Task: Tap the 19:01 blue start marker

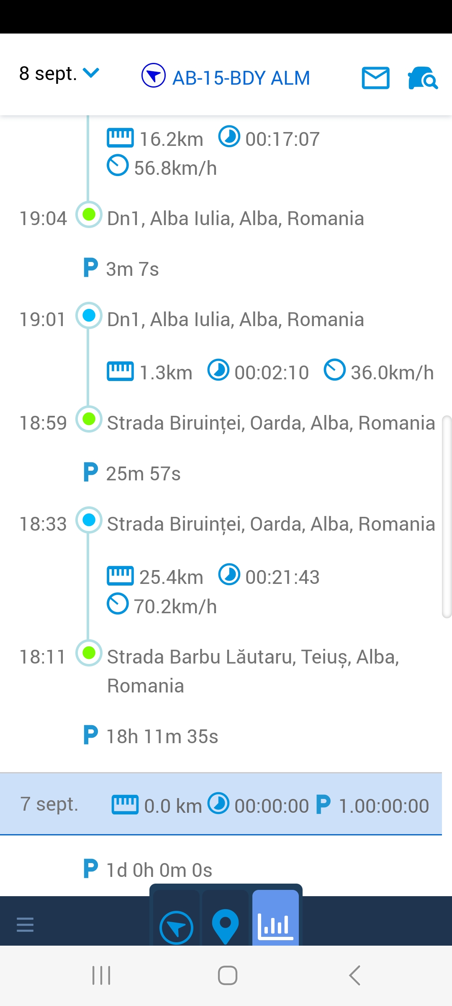Action: point(89,316)
